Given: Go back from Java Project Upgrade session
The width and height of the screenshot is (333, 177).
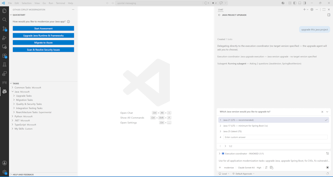Looking at the screenshot, I should coord(219,15).
